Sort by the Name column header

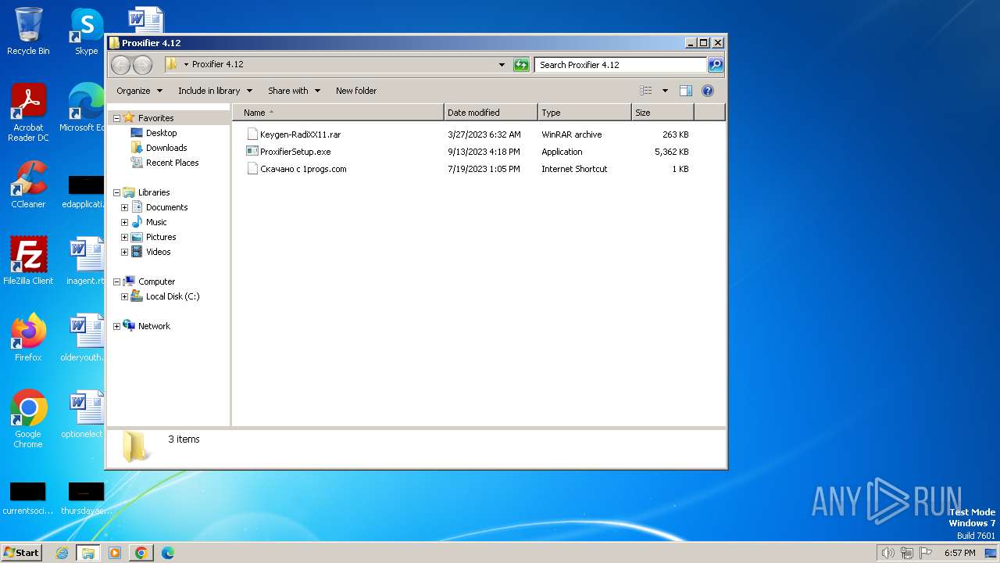tap(338, 113)
